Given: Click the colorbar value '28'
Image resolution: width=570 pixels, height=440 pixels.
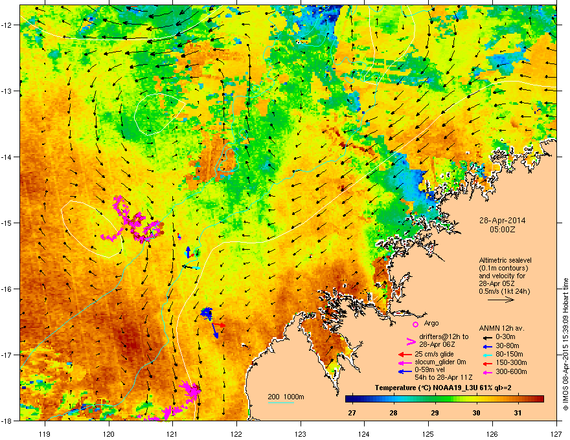Looking at the screenshot, I should 393,413.
